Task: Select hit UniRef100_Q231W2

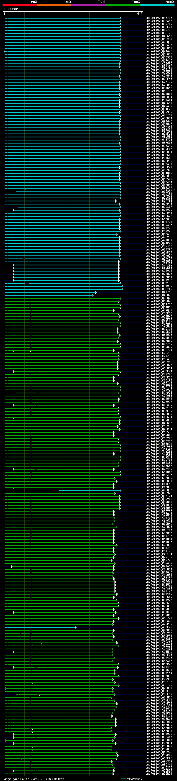Action: 159,383
